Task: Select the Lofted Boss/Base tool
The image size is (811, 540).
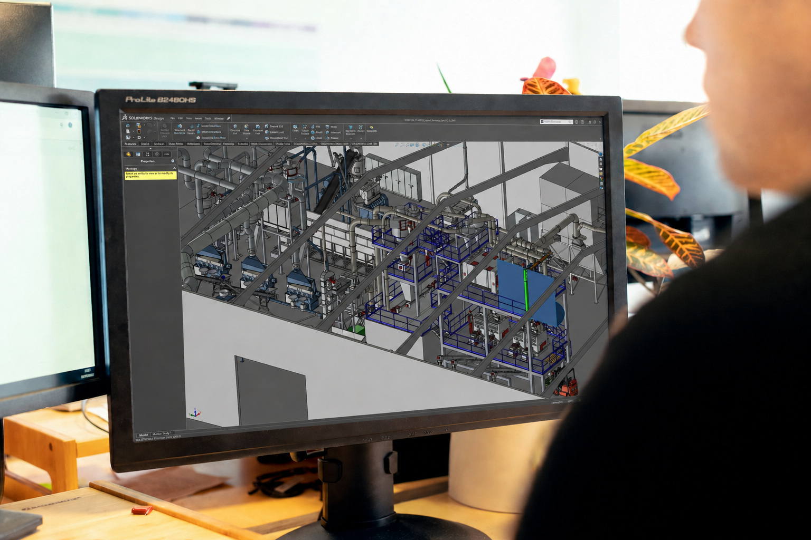Action: click(x=209, y=132)
